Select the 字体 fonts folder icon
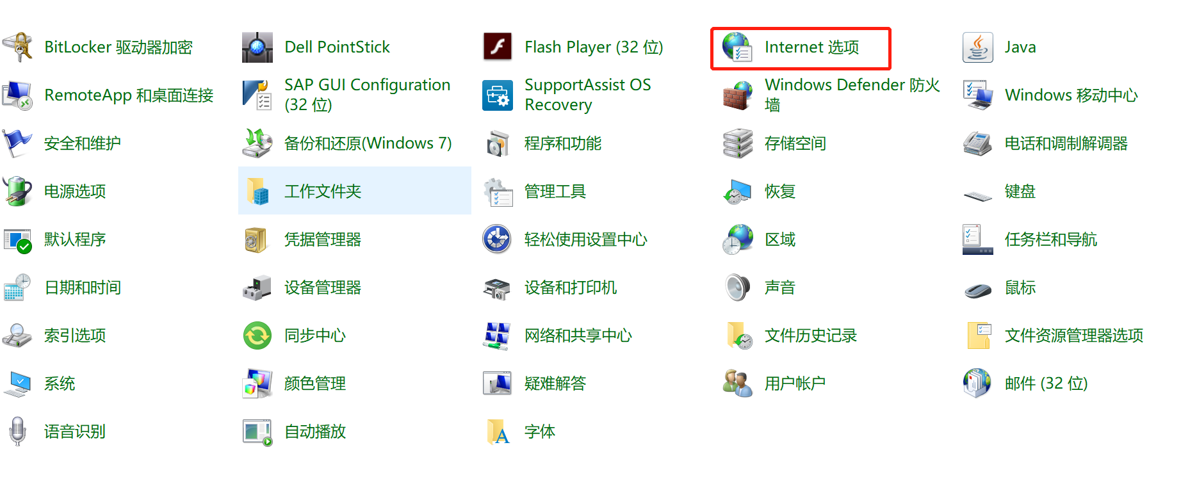1181x477 pixels. (x=498, y=432)
